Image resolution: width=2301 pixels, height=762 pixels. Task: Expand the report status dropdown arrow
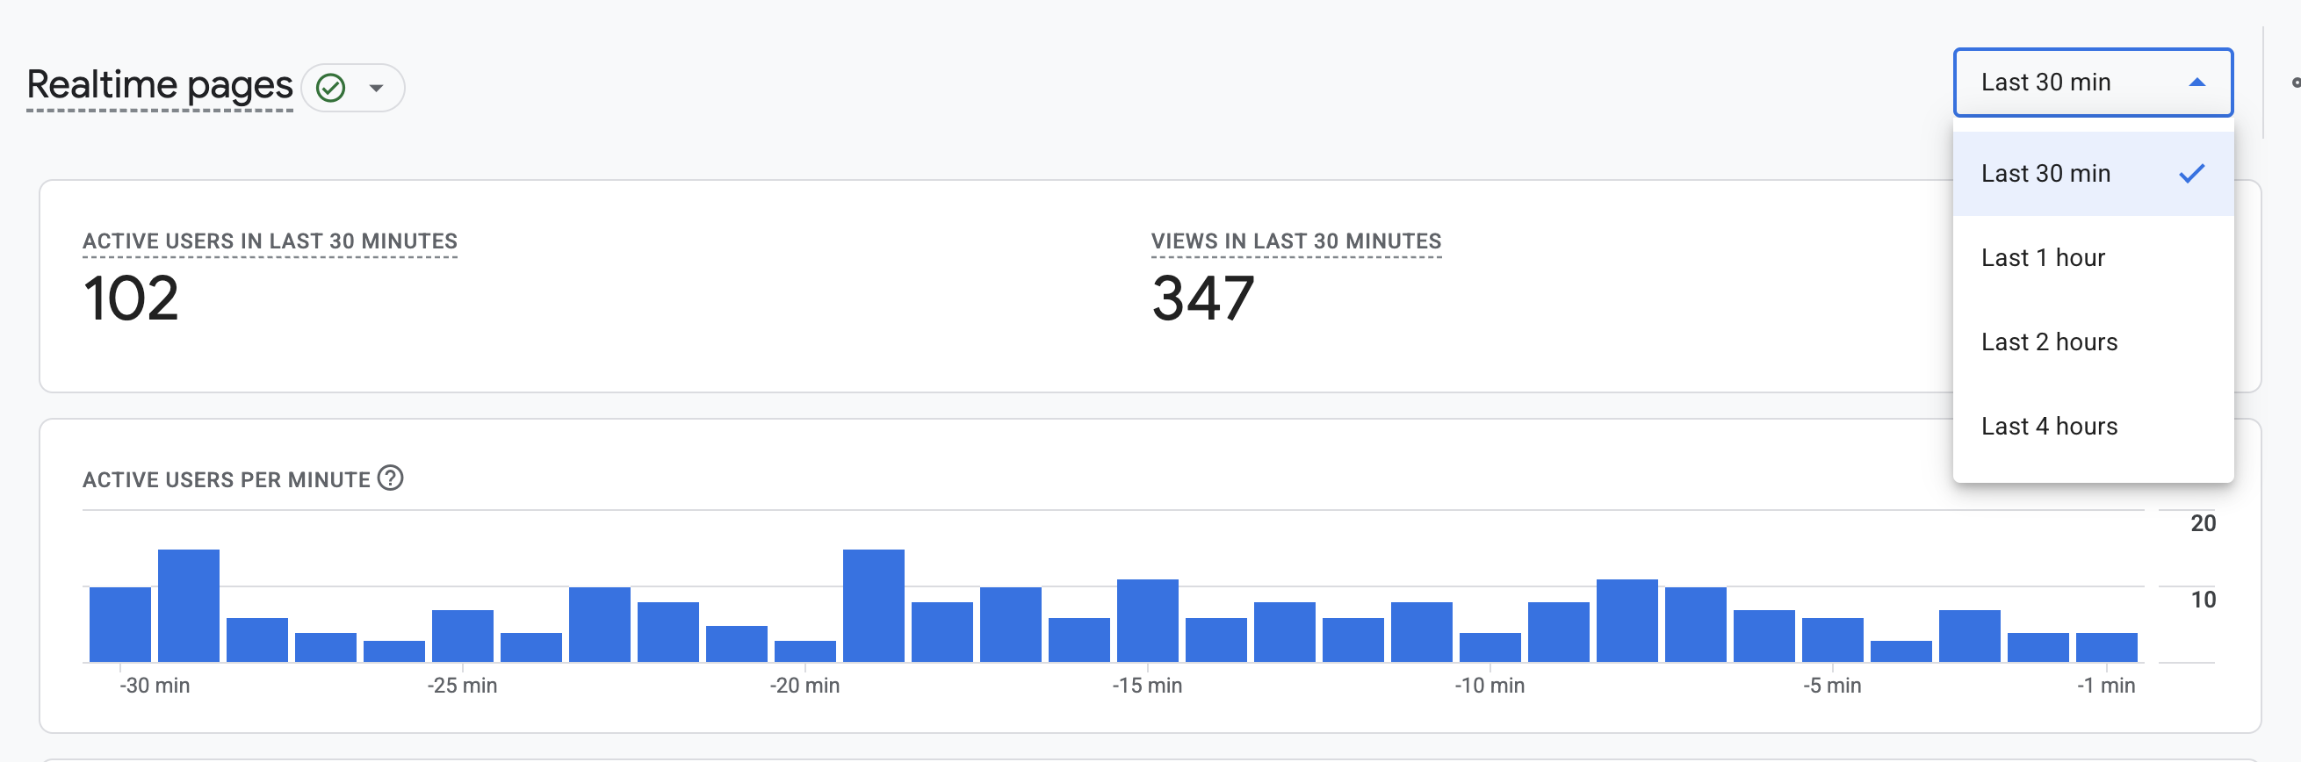coord(376,88)
